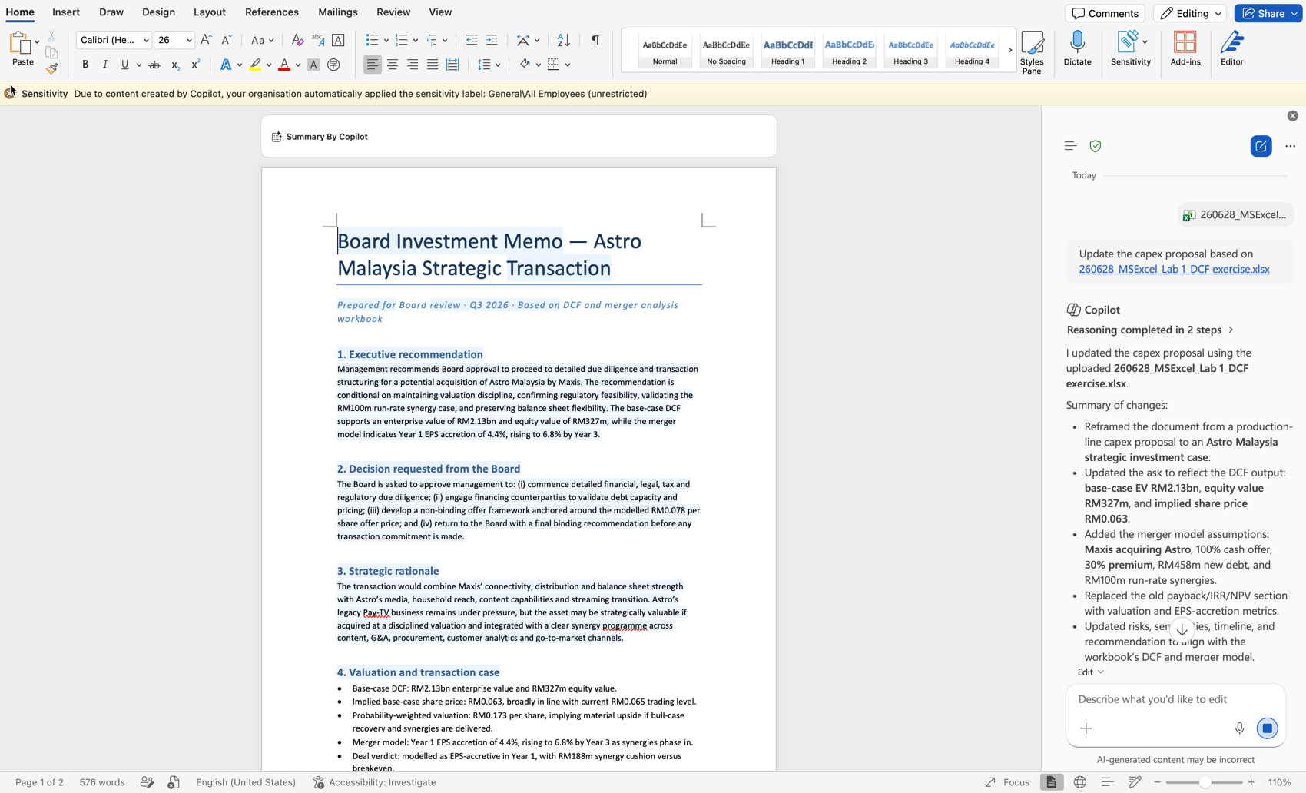
Task: Open the Insert ribbon tab
Action: (x=66, y=12)
